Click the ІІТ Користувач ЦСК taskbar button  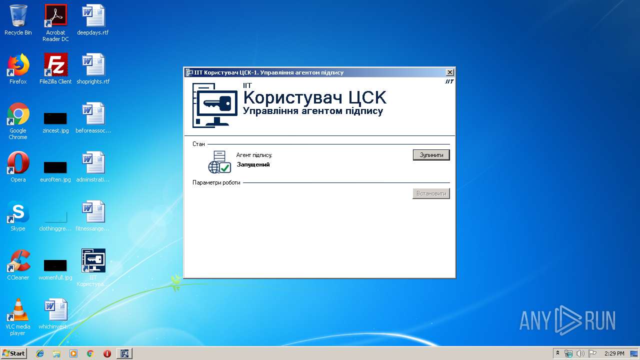(x=124, y=353)
